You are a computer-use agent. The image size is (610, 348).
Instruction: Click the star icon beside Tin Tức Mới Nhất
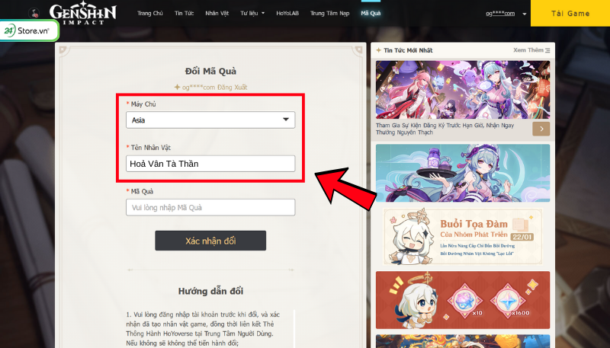click(x=378, y=50)
